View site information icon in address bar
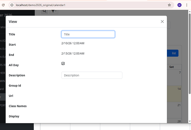Viewport: 191px width, 130px height. point(12,5)
